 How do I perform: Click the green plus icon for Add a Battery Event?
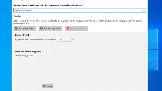(41, 28)
